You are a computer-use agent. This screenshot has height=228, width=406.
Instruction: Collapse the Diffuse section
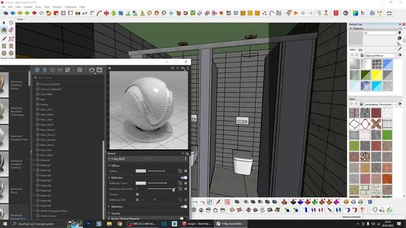[109, 165]
